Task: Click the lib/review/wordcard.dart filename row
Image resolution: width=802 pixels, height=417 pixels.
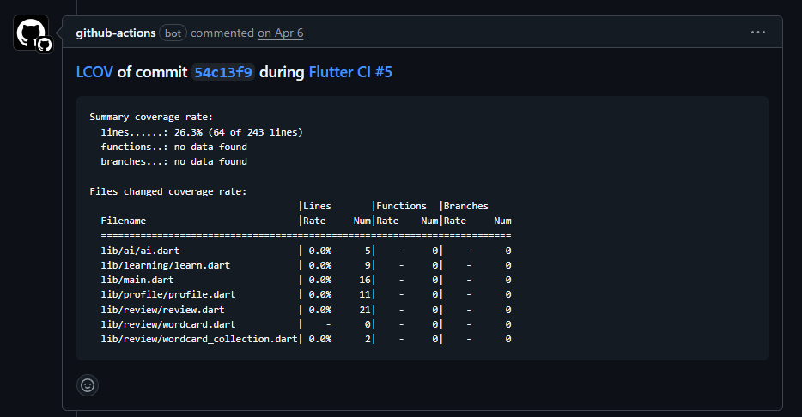Action: (167, 324)
